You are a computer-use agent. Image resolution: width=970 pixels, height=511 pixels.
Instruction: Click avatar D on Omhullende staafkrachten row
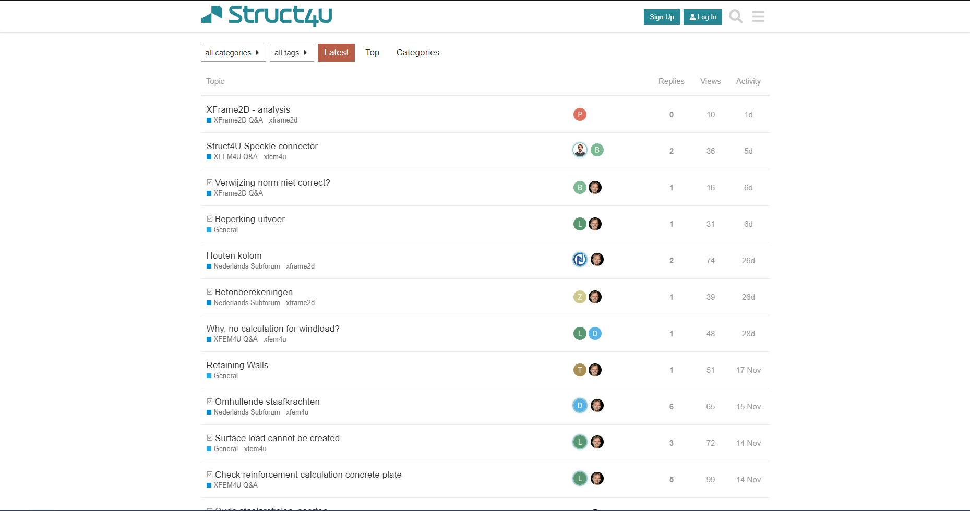click(x=580, y=406)
